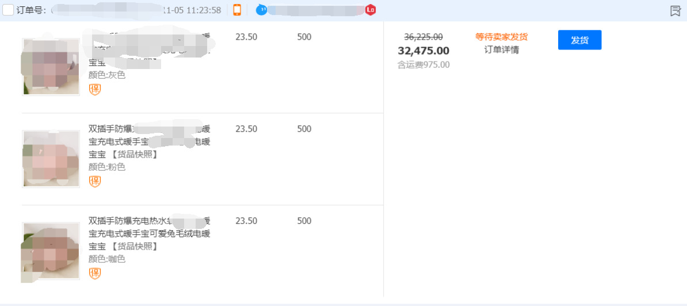687x306 pixels.
Task: Click the order timestamp in header
Action: click(x=193, y=10)
